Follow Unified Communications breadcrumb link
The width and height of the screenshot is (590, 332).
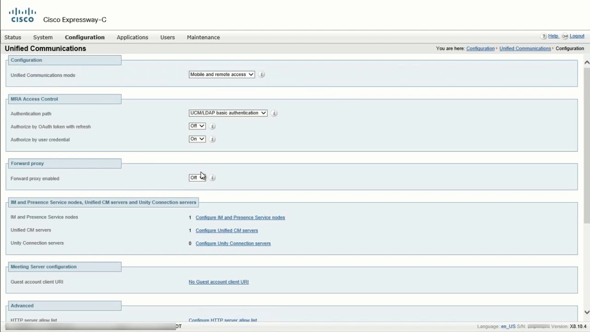click(525, 48)
